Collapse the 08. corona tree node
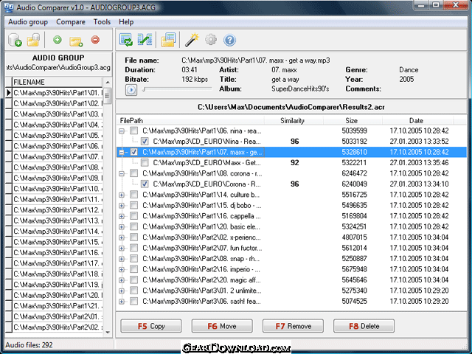The width and height of the screenshot is (472, 354). tap(121, 174)
